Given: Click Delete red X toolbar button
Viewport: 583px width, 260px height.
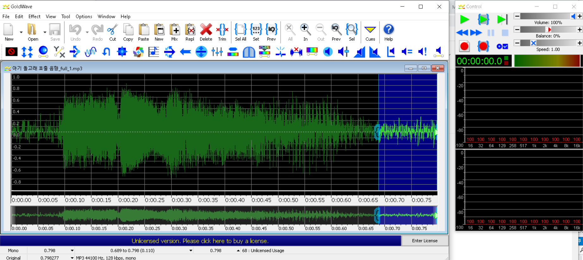Looking at the screenshot, I should 206,32.
